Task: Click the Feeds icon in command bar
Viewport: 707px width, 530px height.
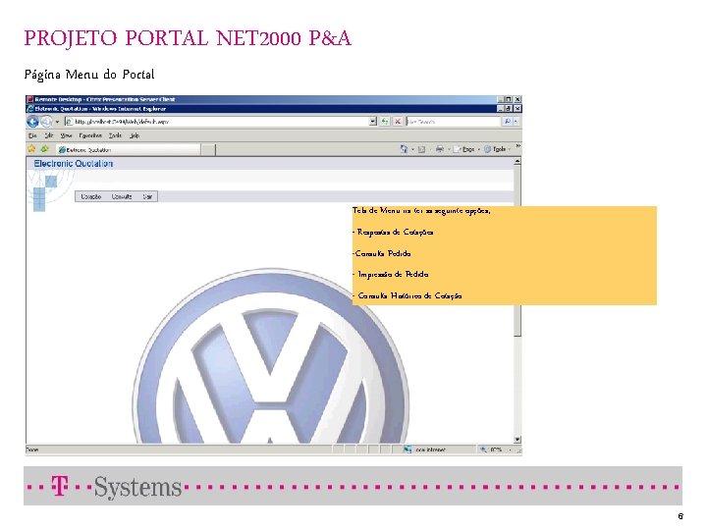Action: point(421,149)
